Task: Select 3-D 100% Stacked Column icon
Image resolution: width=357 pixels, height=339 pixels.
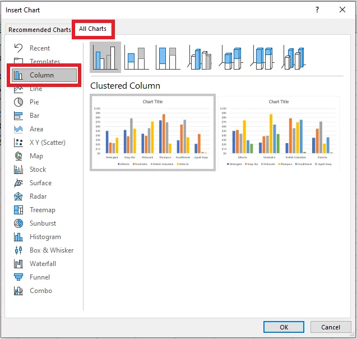Action: point(263,57)
